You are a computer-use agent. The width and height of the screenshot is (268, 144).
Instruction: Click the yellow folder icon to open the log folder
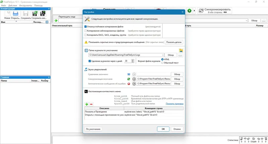pos(181,50)
